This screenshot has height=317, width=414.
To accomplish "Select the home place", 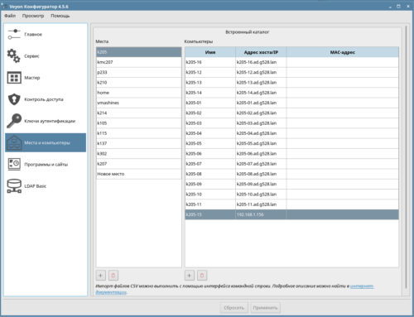I will [139, 93].
